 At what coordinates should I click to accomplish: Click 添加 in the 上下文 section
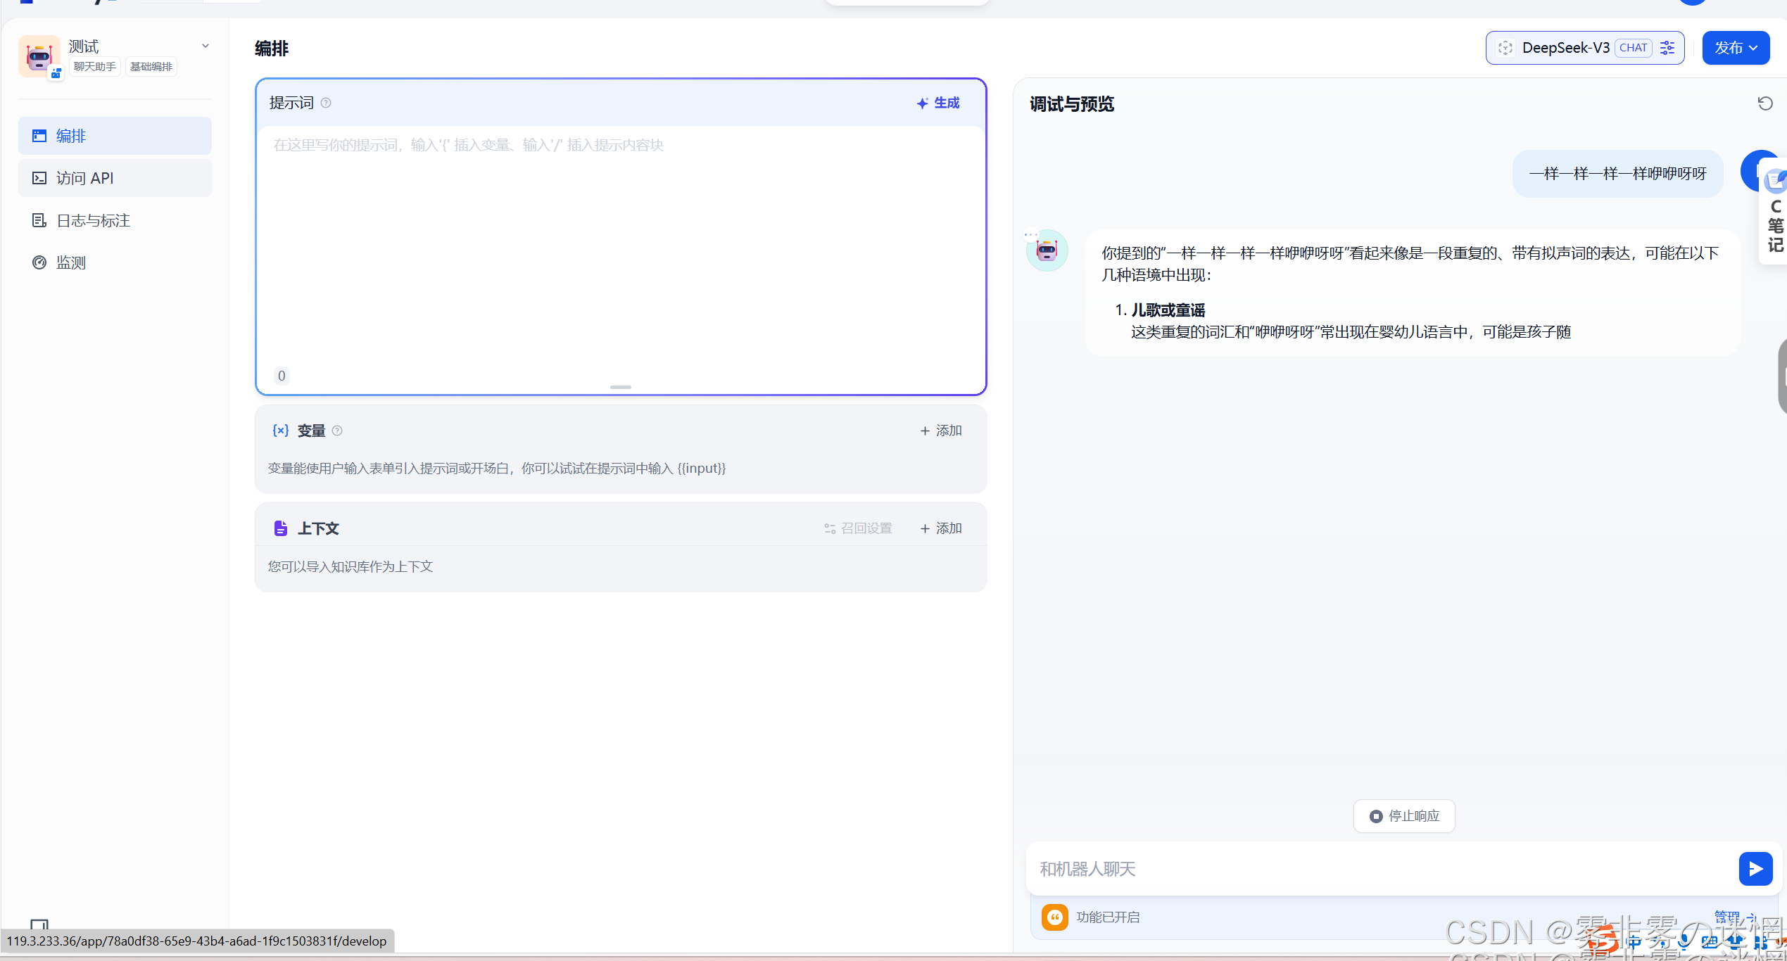[940, 528]
